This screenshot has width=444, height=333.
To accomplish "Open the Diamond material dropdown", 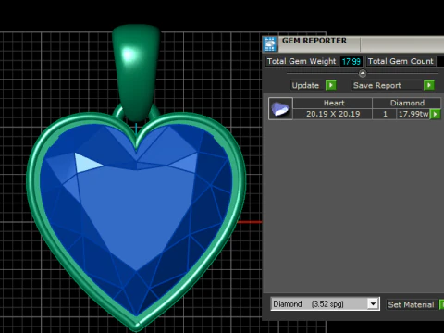I will tap(373, 304).
